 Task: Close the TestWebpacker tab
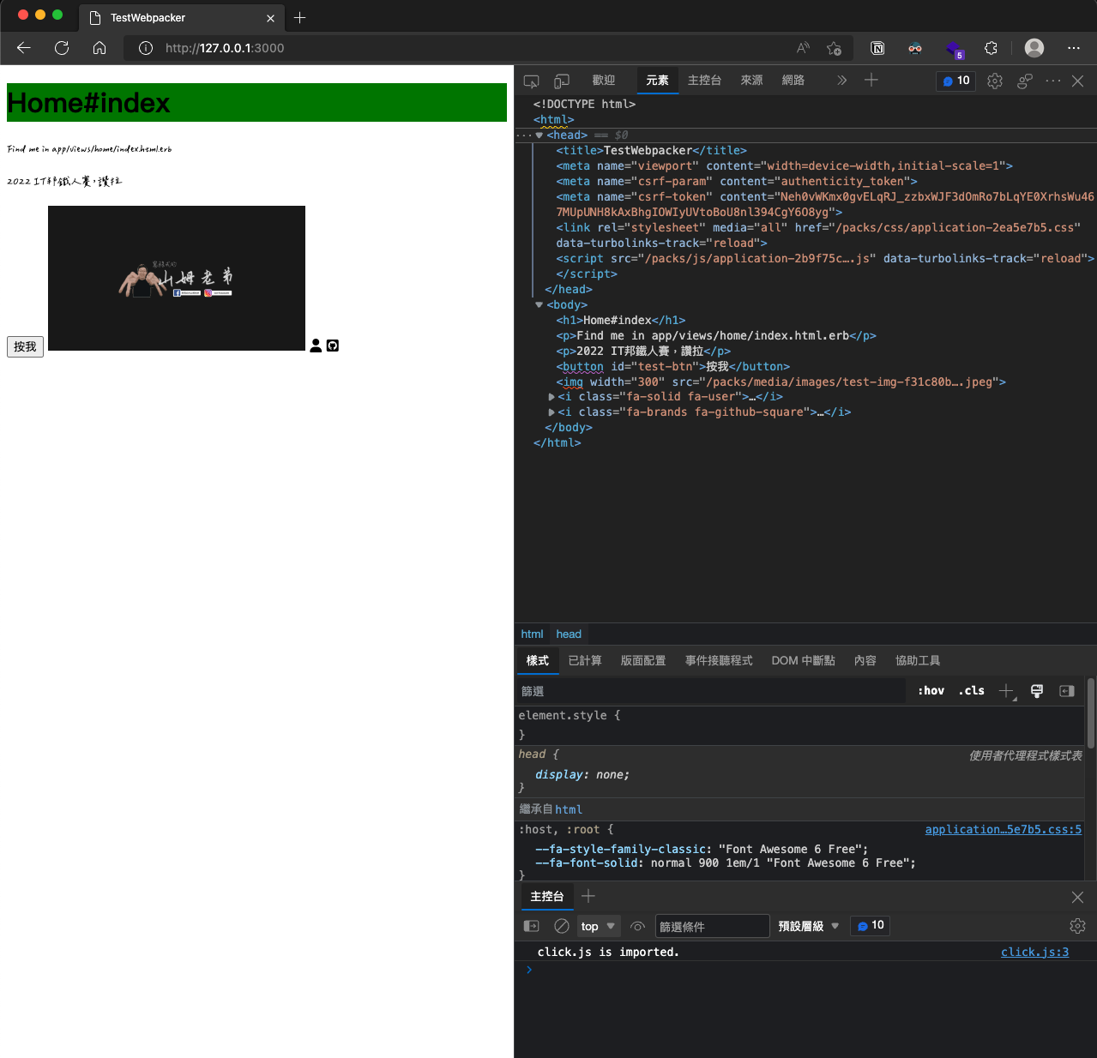(270, 18)
